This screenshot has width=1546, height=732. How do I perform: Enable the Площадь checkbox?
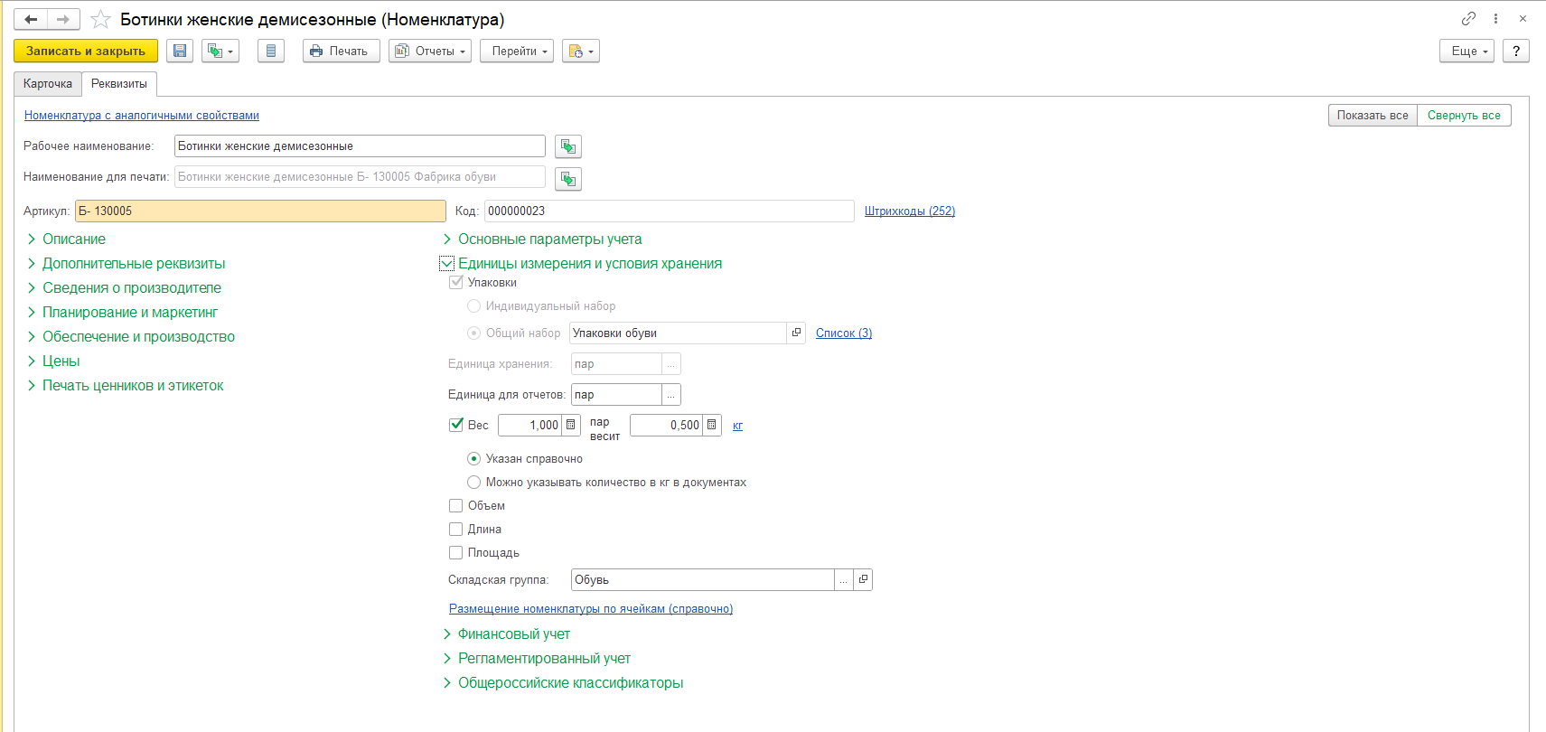[x=456, y=553]
